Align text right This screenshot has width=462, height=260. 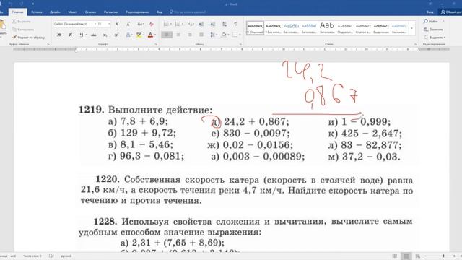click(x=190, y=35)
